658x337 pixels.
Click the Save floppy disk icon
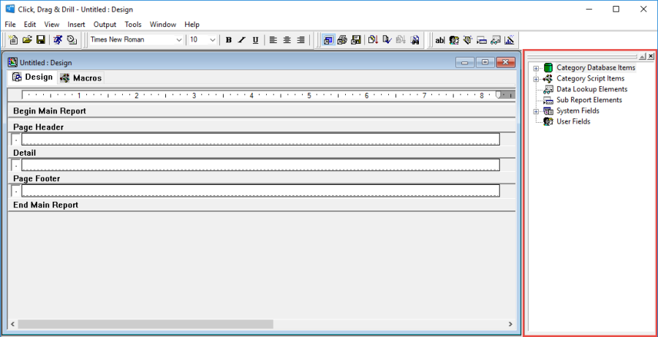(41, 39)
